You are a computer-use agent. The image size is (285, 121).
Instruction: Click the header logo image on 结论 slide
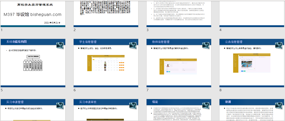coord(206,106)
